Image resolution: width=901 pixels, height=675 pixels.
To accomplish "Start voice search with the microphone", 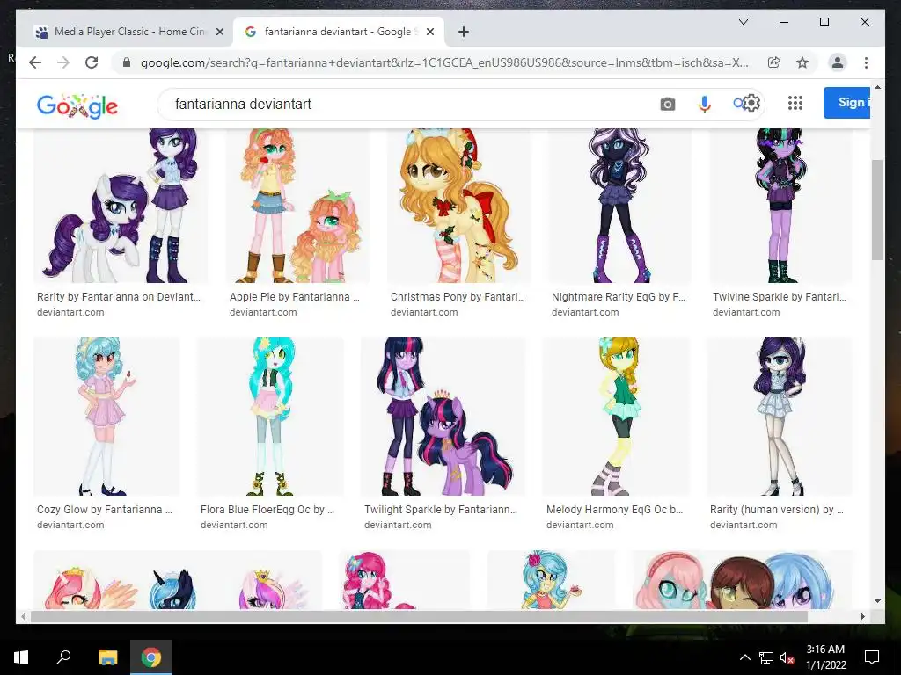I will 705,104.
